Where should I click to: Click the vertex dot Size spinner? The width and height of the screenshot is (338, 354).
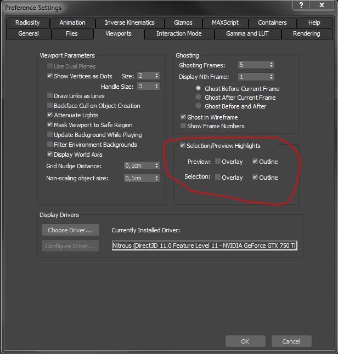(157, 76)
